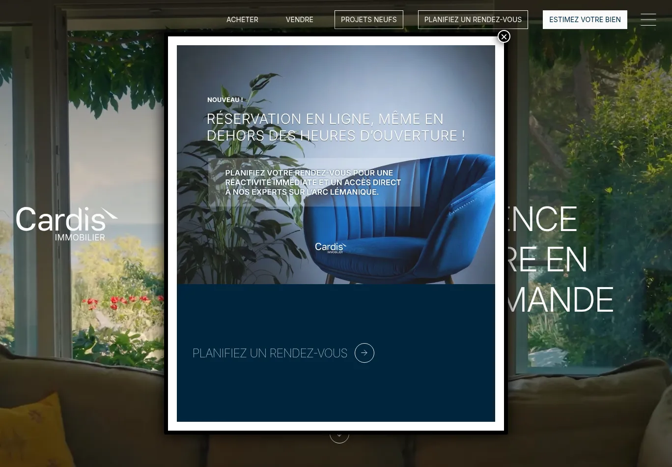Viewport: 672px width, 467px height.
Task: Click the Cardis Immobilier logo on the left
Action: click(67, 224)
